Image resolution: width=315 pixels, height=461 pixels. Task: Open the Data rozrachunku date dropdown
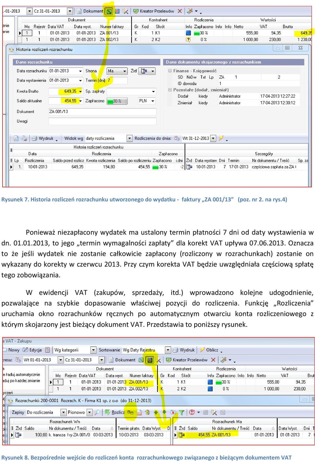[x=80, y=71]
